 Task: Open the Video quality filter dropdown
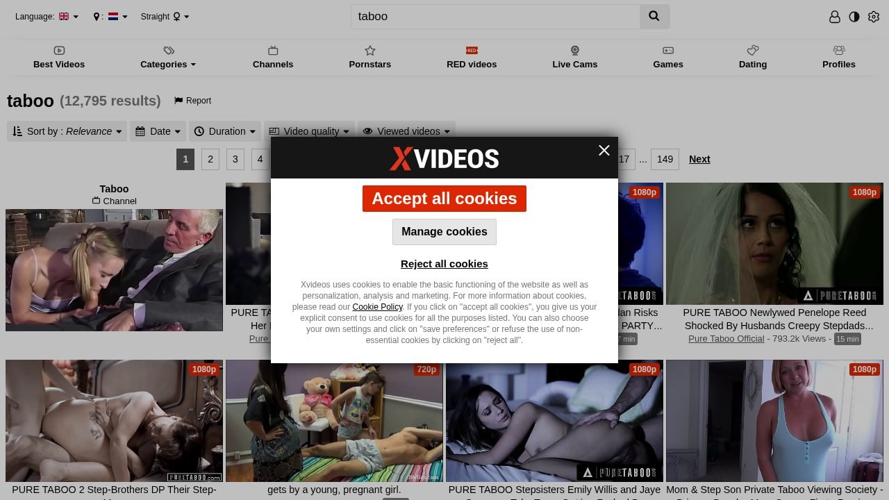click(309, 131)
